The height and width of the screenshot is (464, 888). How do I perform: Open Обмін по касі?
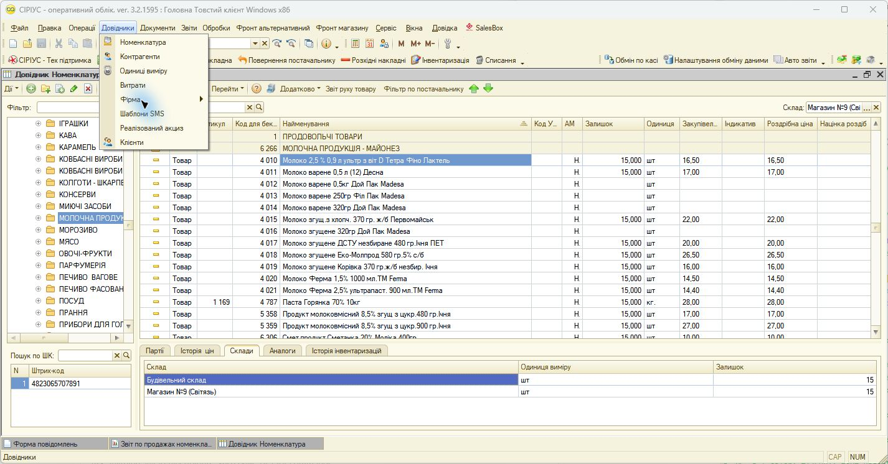point(631,60)
